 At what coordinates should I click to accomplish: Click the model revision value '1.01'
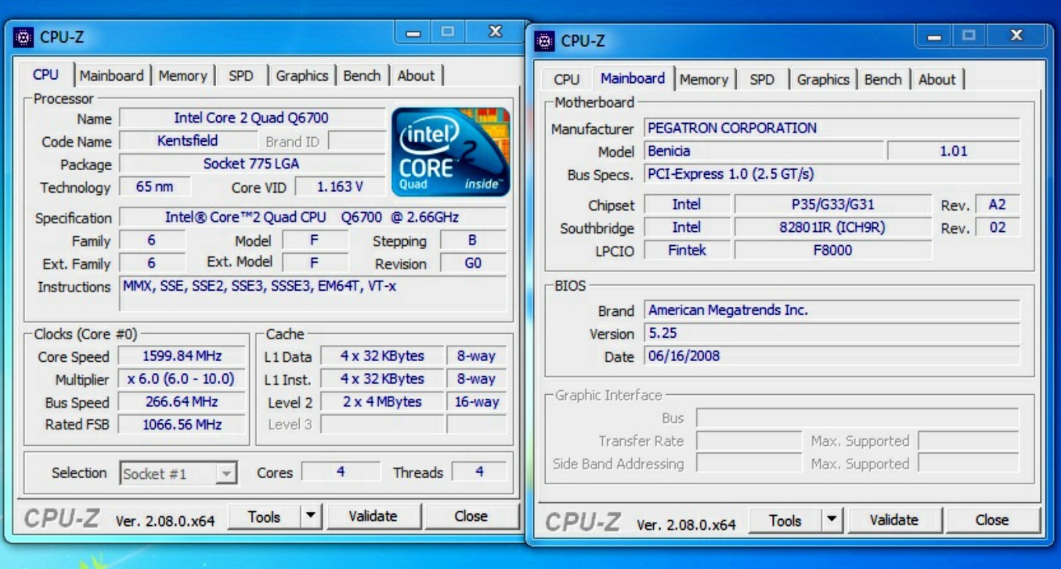tap(954, 151)
